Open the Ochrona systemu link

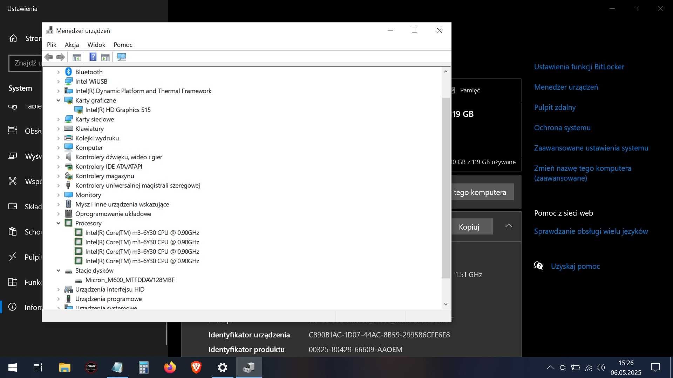coord(562,128)
